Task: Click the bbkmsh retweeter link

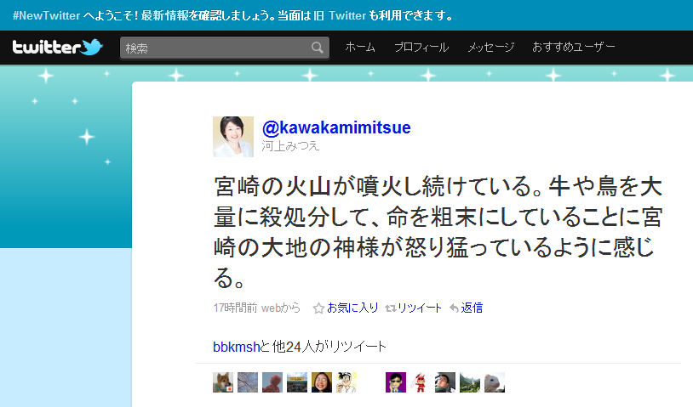Action: pos(237,347)
